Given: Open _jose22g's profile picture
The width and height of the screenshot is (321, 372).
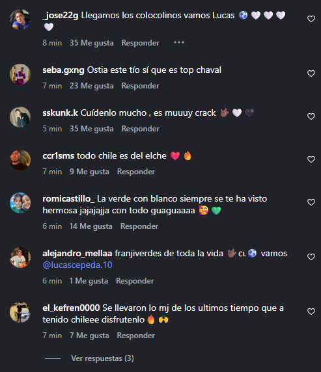Looking at the screenshot, I should coord(20,20).
